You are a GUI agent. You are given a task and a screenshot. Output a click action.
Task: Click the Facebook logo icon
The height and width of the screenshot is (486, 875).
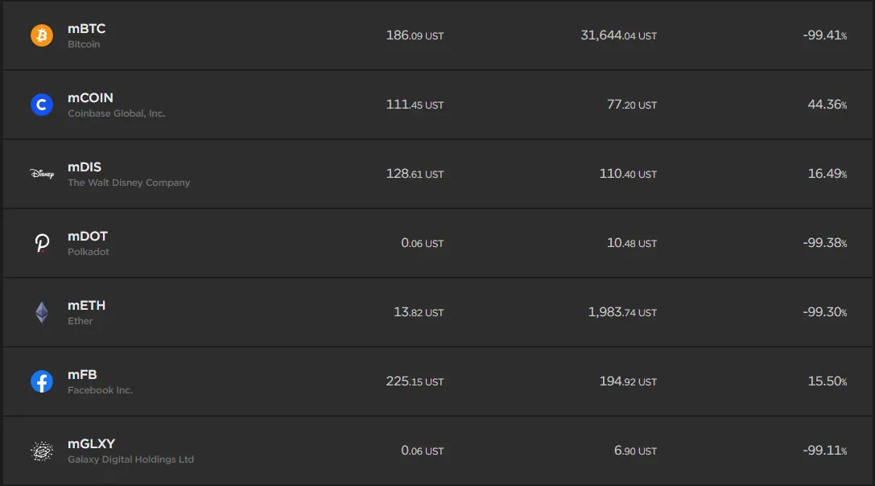(x=42, y=381)
